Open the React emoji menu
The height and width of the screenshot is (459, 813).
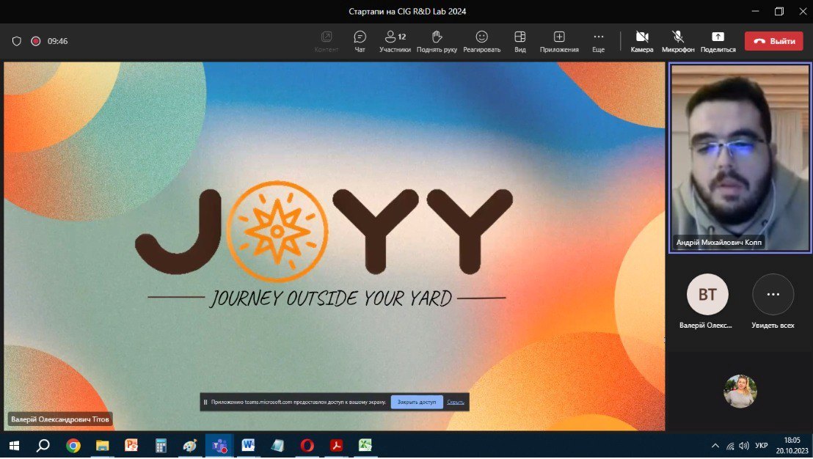coord(481,42)
